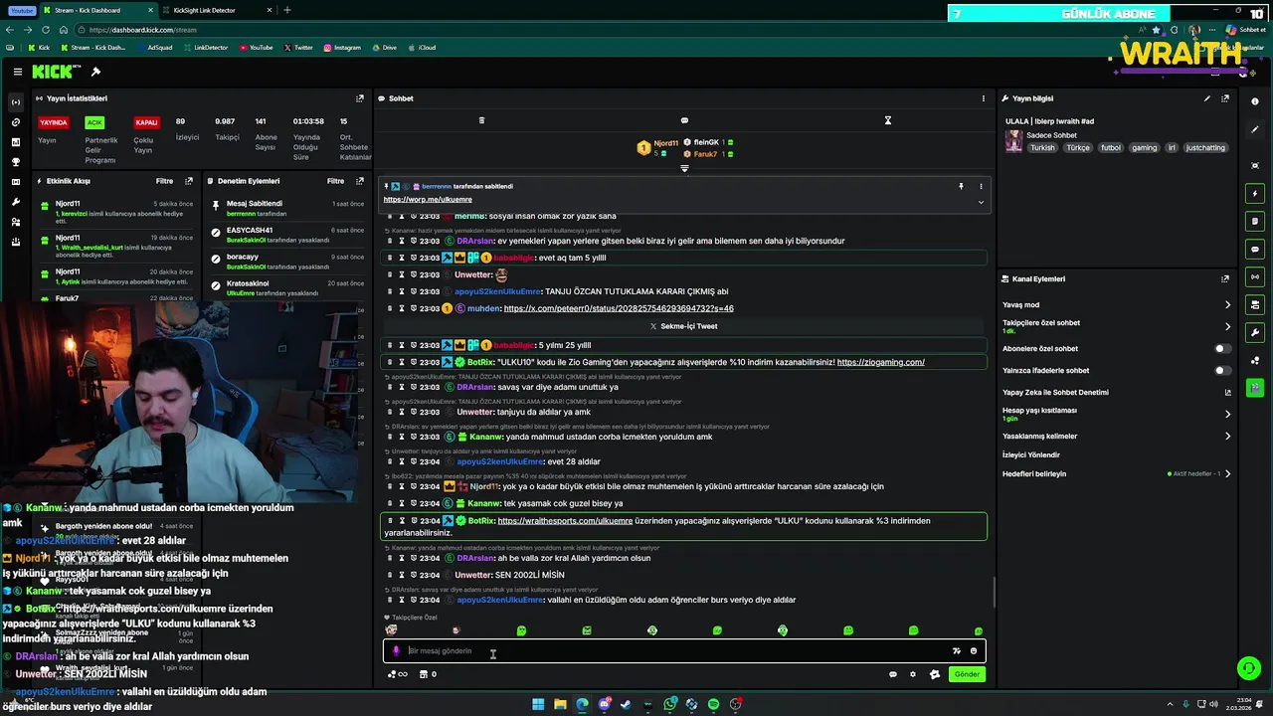Image resolution: width=1273 pixels, height=716 pixels.
Task: Open File Explorer from the taskbar
Action: (560, 704)
